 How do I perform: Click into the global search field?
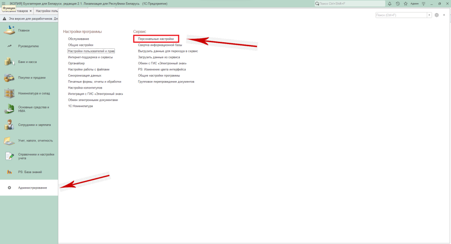(x=348, y=4)
